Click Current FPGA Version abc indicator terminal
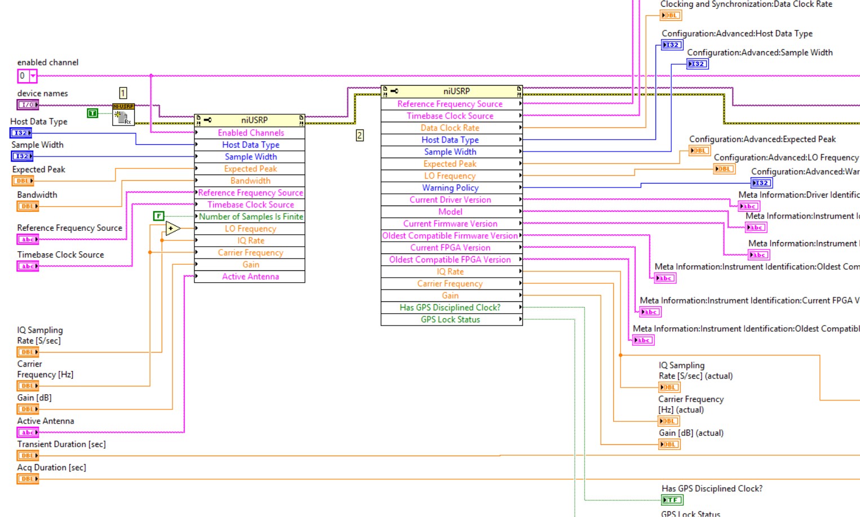The image size is (860, 517). coord(650,312)
